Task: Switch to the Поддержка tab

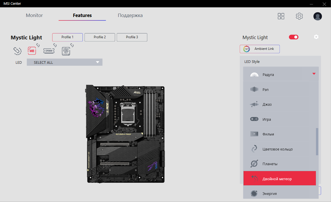Action: point(130,15)
